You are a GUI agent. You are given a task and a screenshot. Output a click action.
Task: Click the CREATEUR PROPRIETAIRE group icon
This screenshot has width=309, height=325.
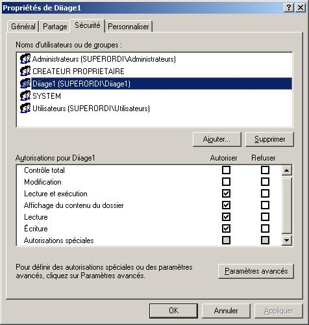click(25, 71)
